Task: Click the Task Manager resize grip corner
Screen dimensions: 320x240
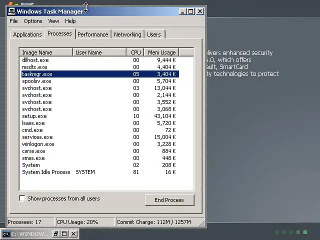Action: pos(202,223)
